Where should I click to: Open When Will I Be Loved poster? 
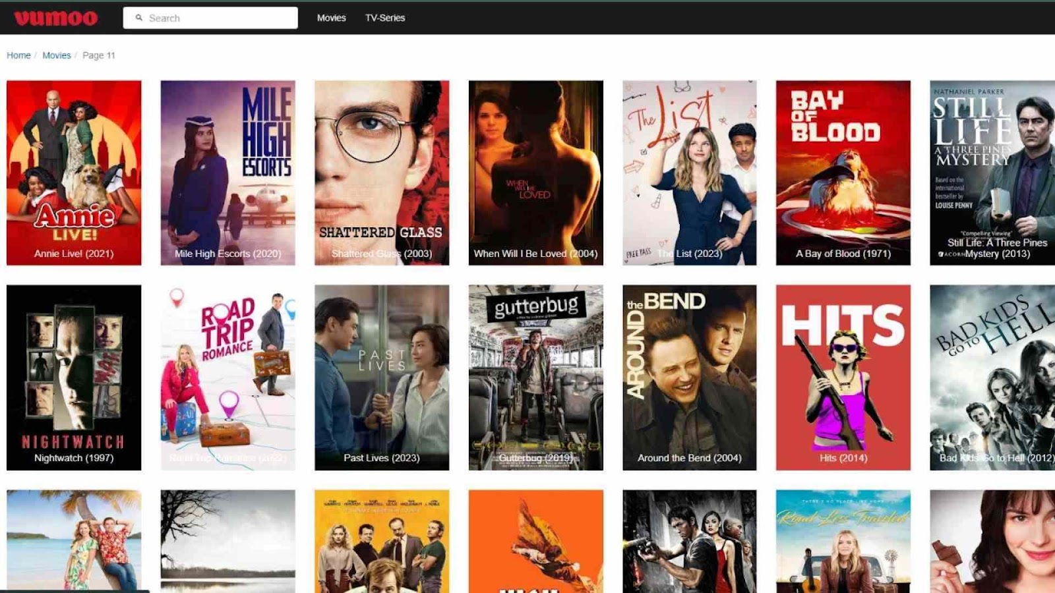[536, 173]
